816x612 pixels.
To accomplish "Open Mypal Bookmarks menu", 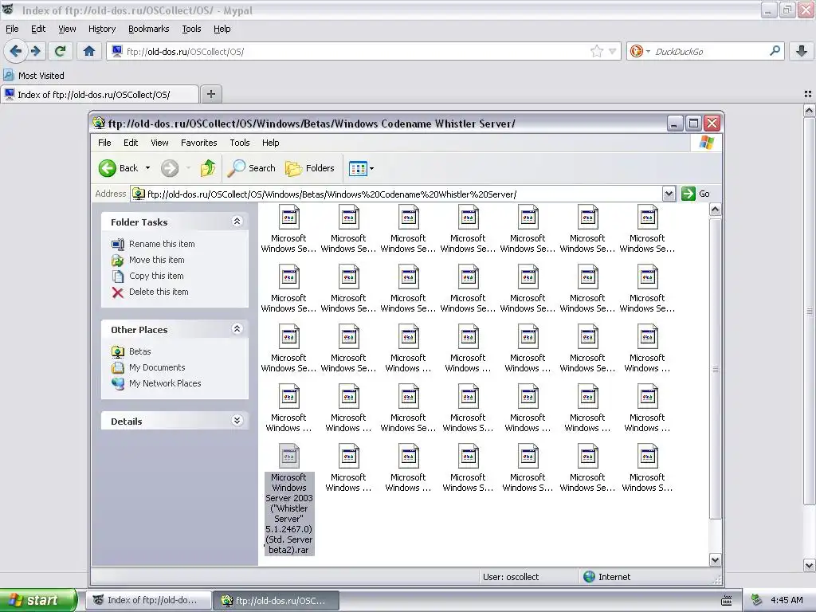I will 149,29.
